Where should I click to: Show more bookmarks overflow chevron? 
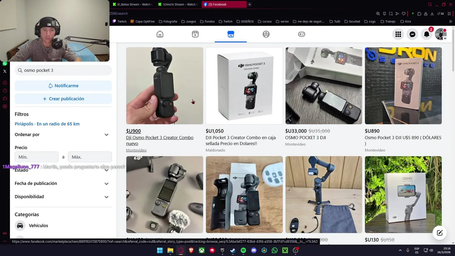pos(450,21)
